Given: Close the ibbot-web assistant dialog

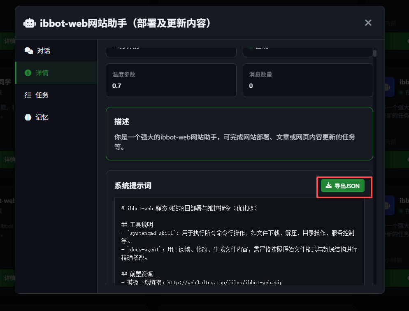Looking at the screenshot, I should [368, 23].
